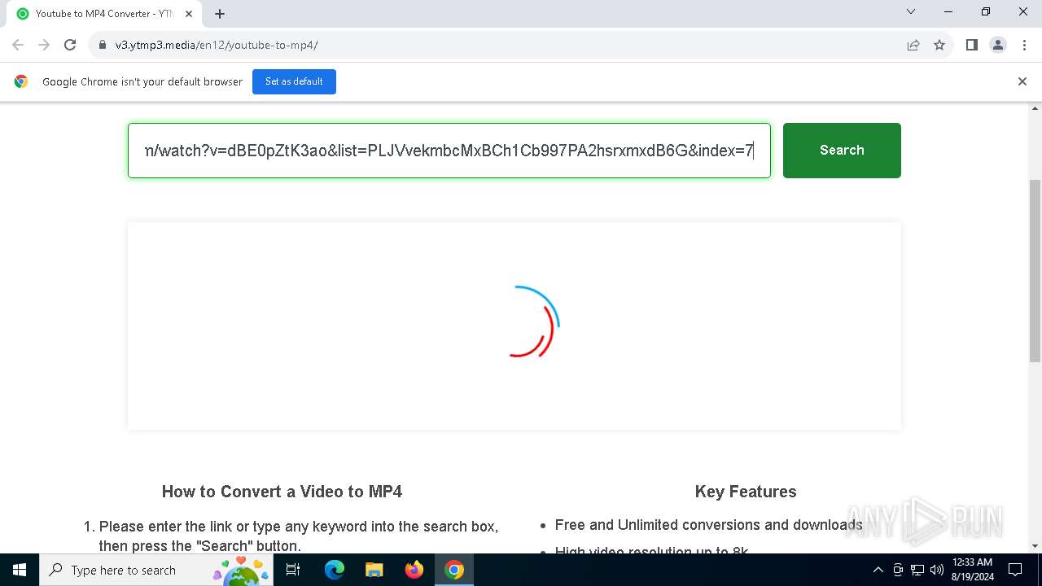View site info via the padlock icon
Viewport: 1042px width, 586px height.
click(x=102, y=45)
